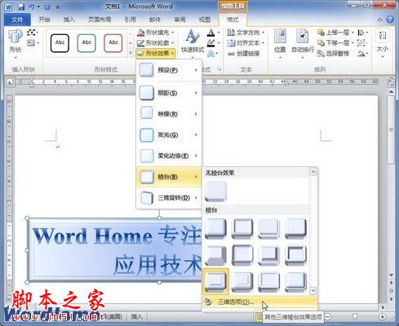Click the 形状填充 paint bucket icon

[x=140, y=33]
